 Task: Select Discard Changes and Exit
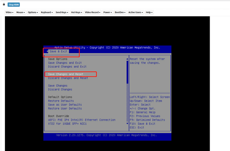point(67,67)
